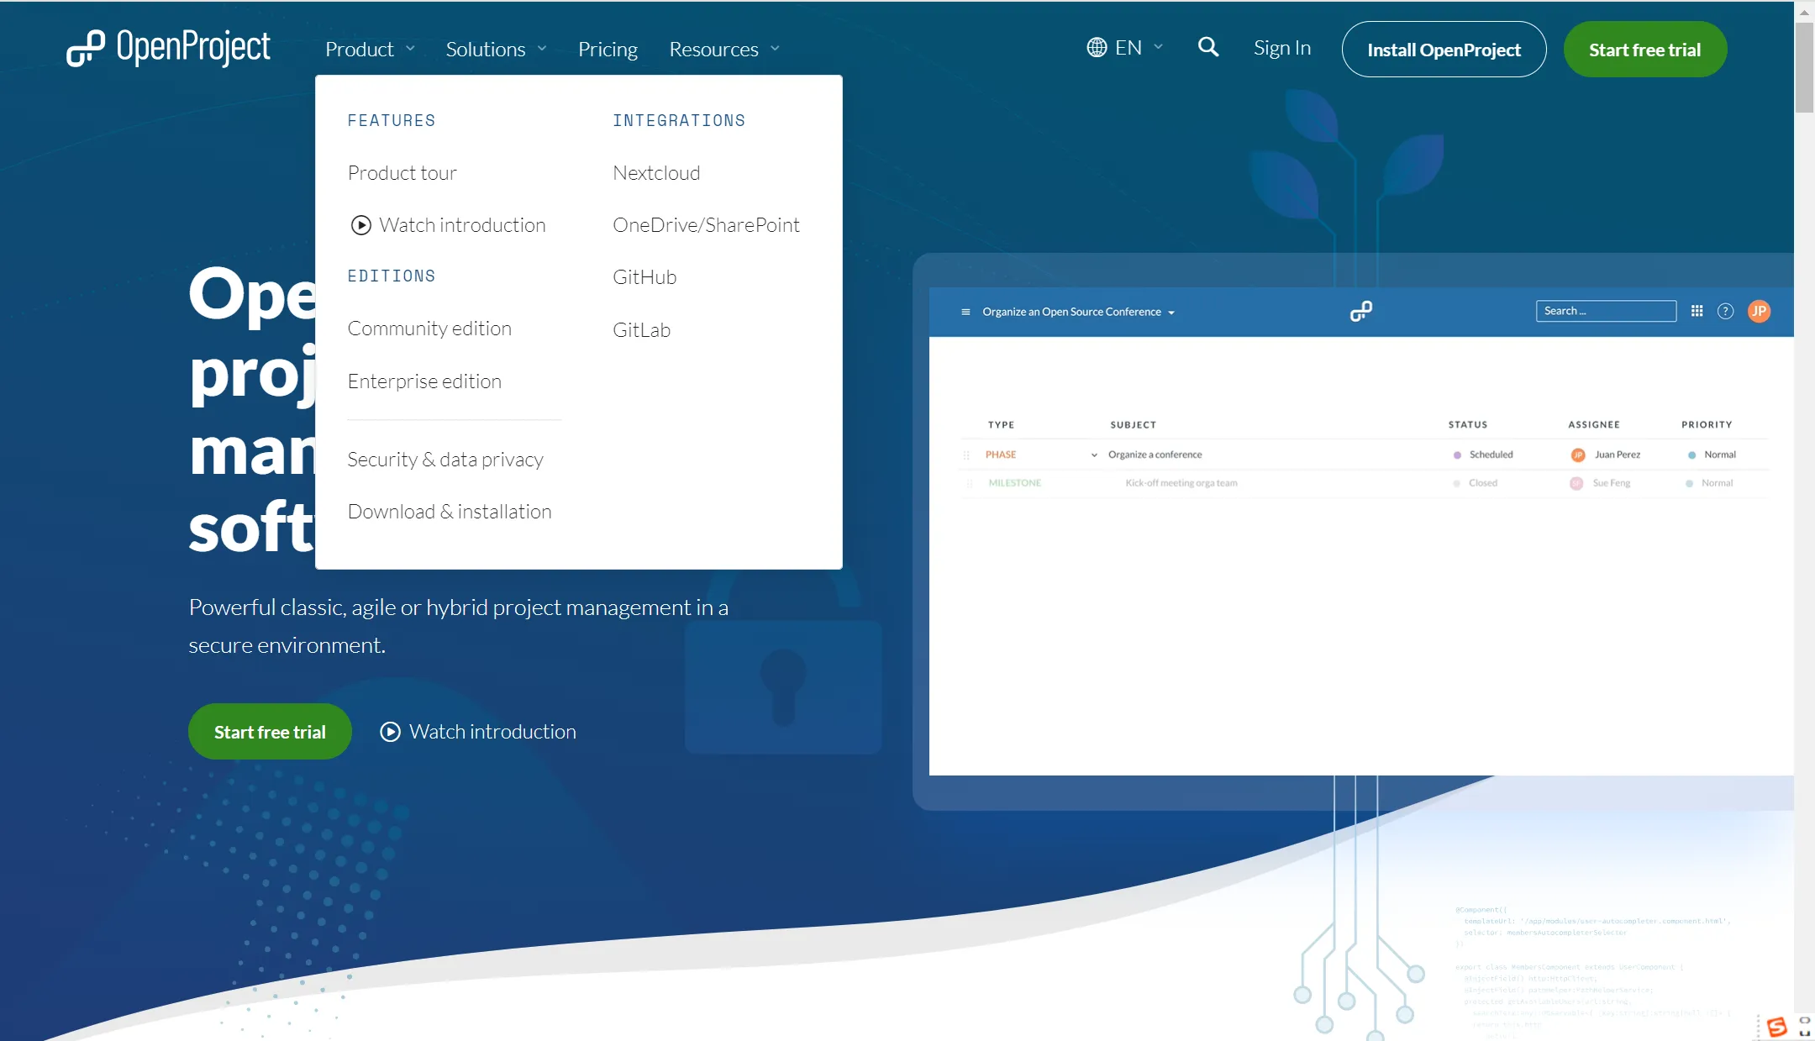This screenshot has height=1041, width=1815.
Task: Expand the Resources menu chevron
Action: [x=775, y=49]
